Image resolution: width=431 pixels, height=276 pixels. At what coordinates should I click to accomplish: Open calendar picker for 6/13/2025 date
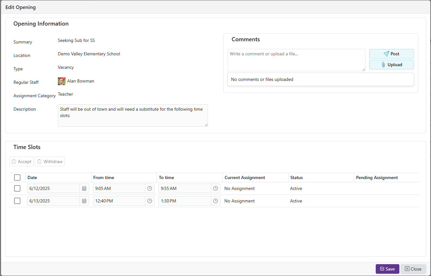[x=84, y=201]
